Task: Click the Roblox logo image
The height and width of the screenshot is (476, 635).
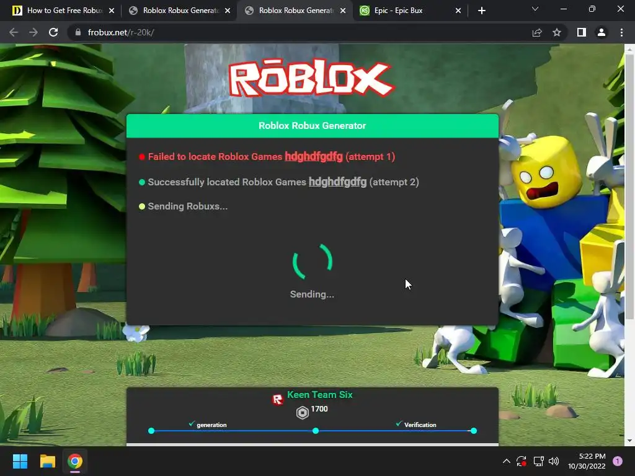Action: tap(311, 78)
